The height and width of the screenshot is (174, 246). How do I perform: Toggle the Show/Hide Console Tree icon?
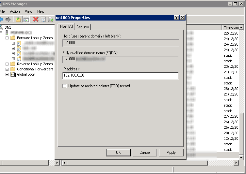click(x=26, y=20)
